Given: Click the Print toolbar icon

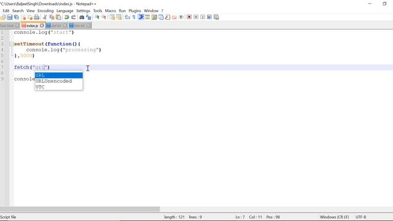Looking at the screenshot, I should [x=37, y=17].
